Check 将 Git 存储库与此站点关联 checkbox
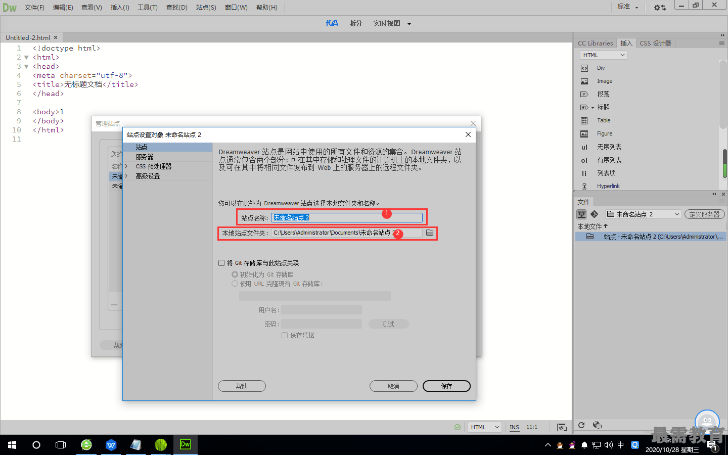This screenshot has width=728, height=455. click(x=221, y=263)
